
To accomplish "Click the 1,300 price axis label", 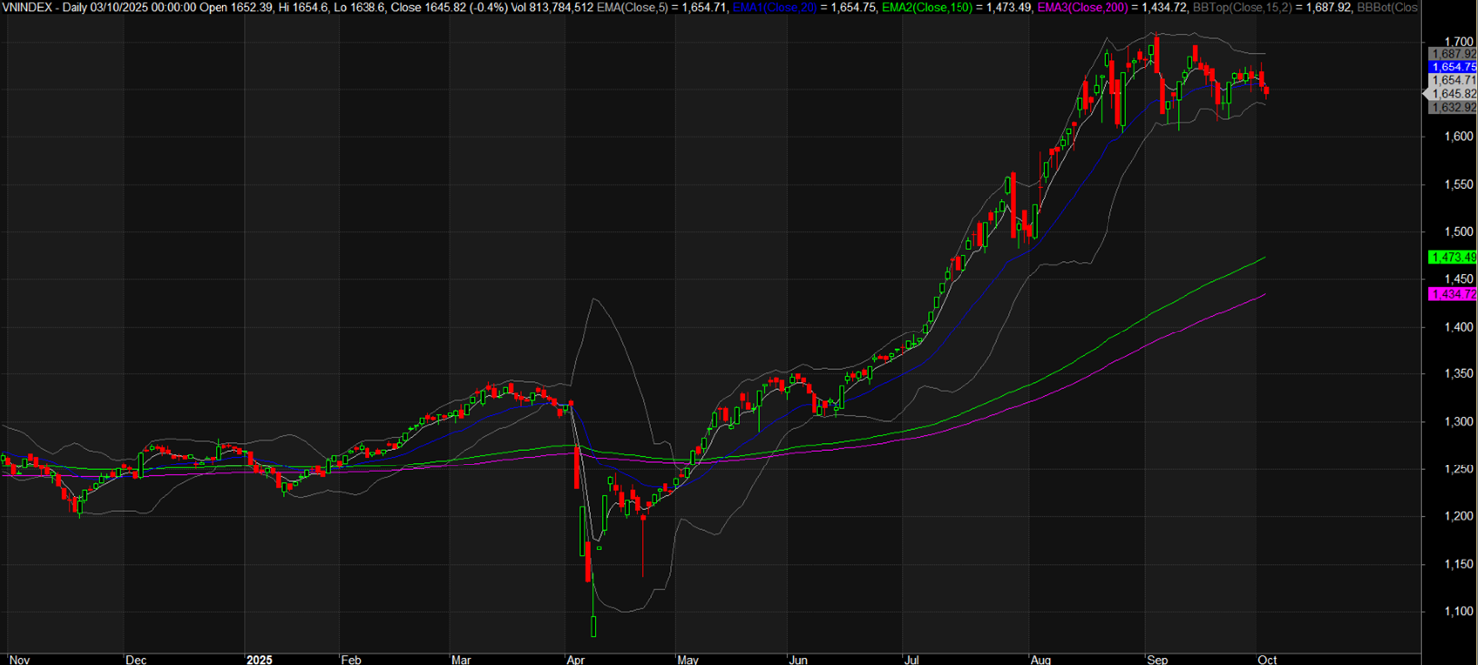I will (1445, 422).
